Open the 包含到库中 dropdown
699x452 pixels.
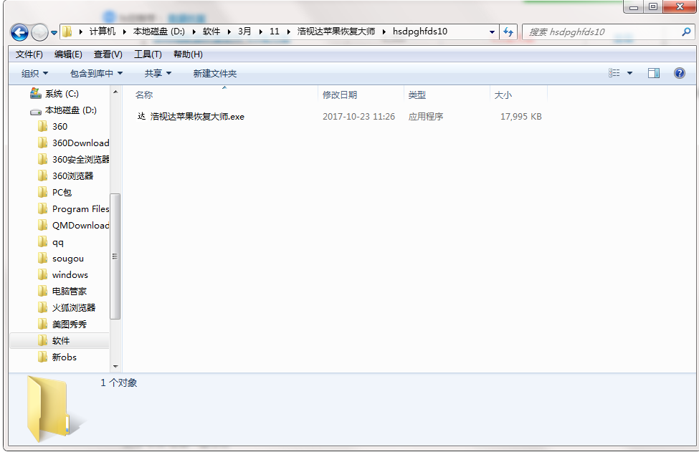click(96, 74)
